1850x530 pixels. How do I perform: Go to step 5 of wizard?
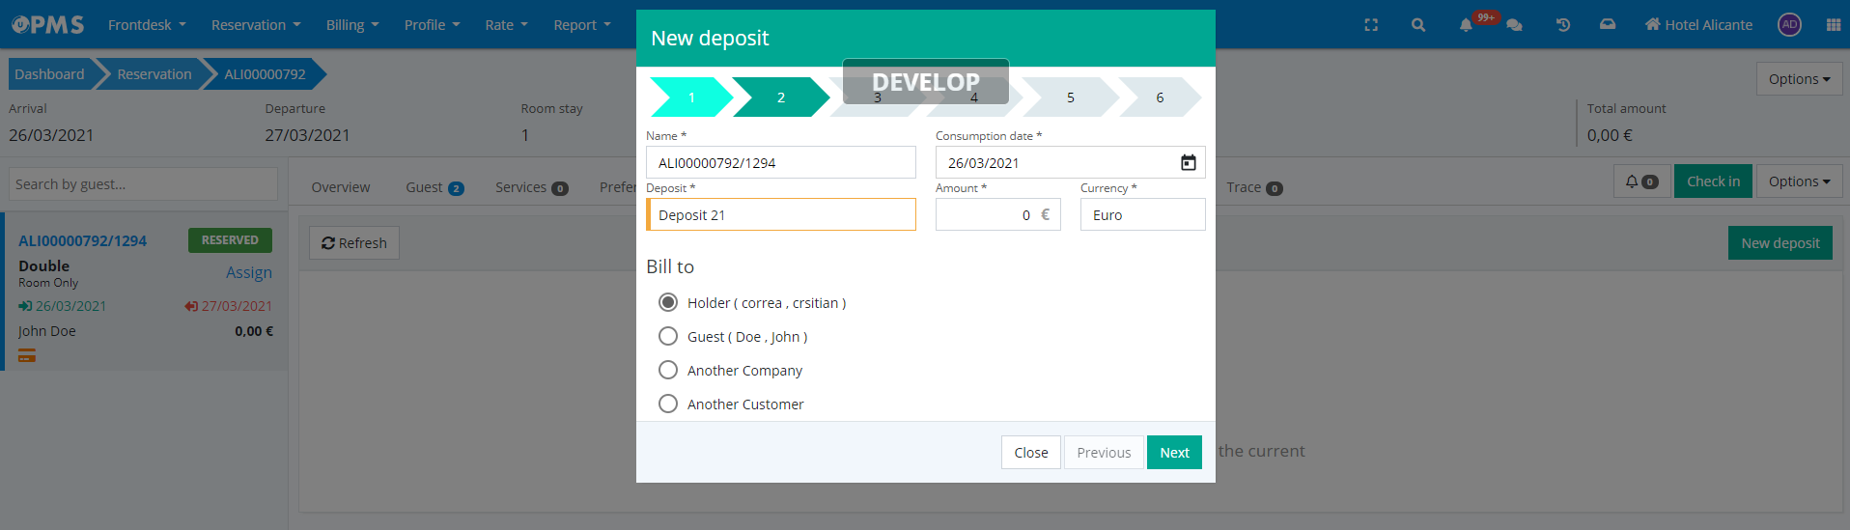tap(1070, 98)
